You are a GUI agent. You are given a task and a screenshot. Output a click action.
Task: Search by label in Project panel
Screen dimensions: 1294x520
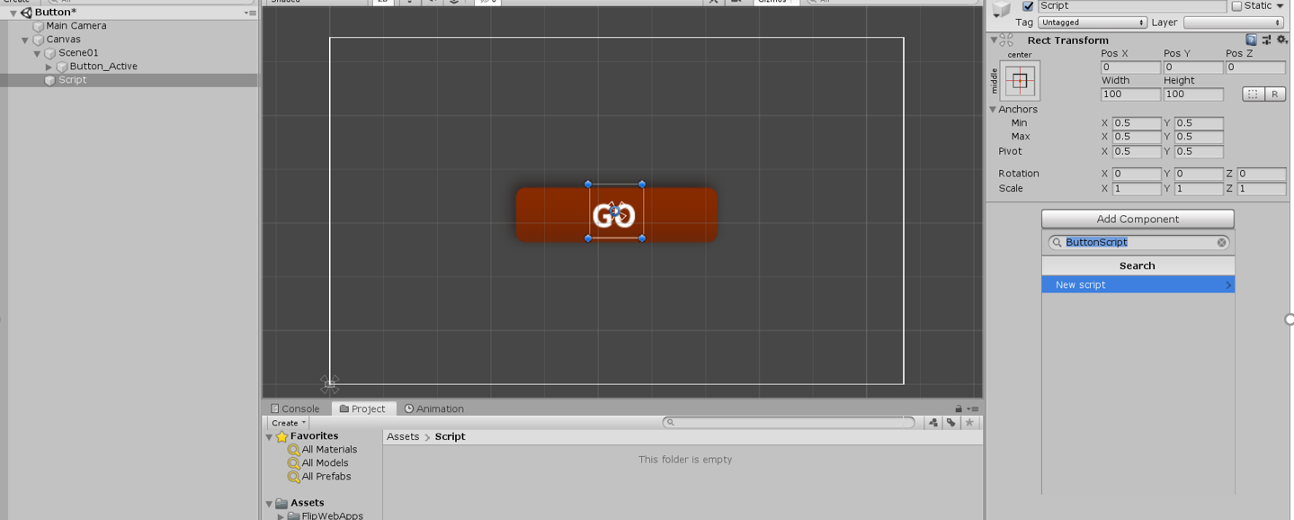tap(950, 423)
